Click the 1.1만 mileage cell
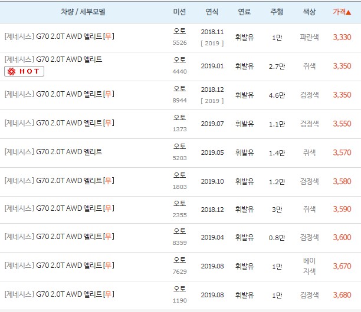Viewport: 361px width, 312px height. click(x=277, y=124)
